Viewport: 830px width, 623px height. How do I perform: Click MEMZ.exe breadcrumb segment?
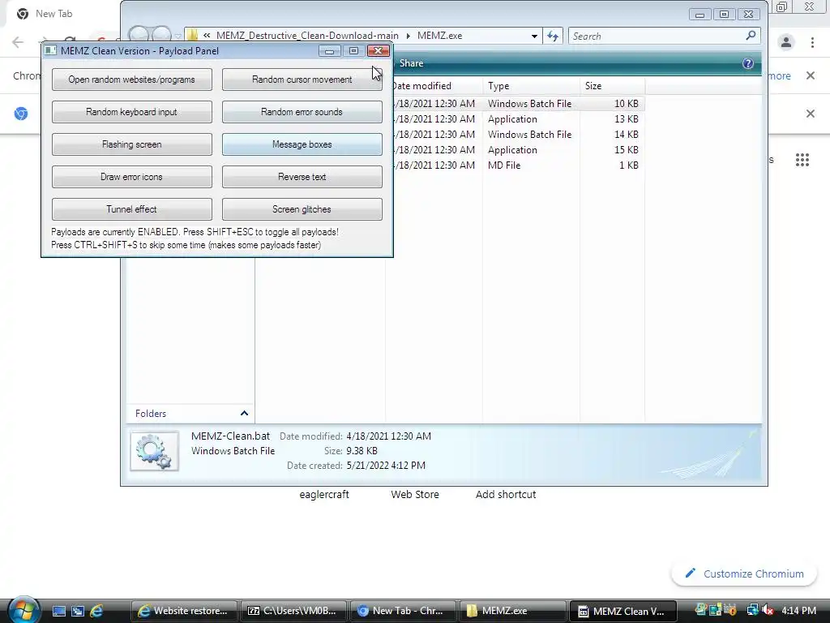click(x=439, y=36)
